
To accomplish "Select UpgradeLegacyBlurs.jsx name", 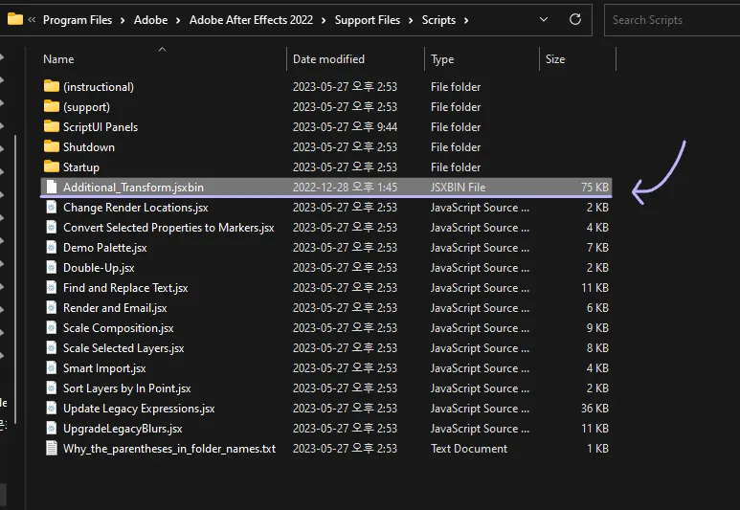I will click(123, 429).
